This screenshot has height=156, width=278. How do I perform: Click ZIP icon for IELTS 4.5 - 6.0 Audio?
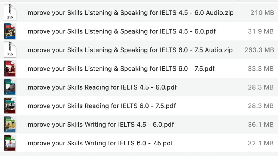point(10,12)
